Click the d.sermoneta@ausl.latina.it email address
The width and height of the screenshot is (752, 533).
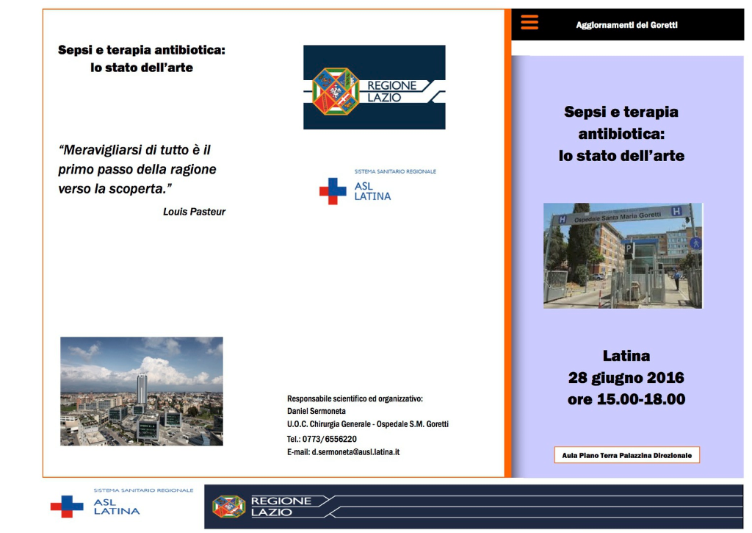click(x=355, y=452)
